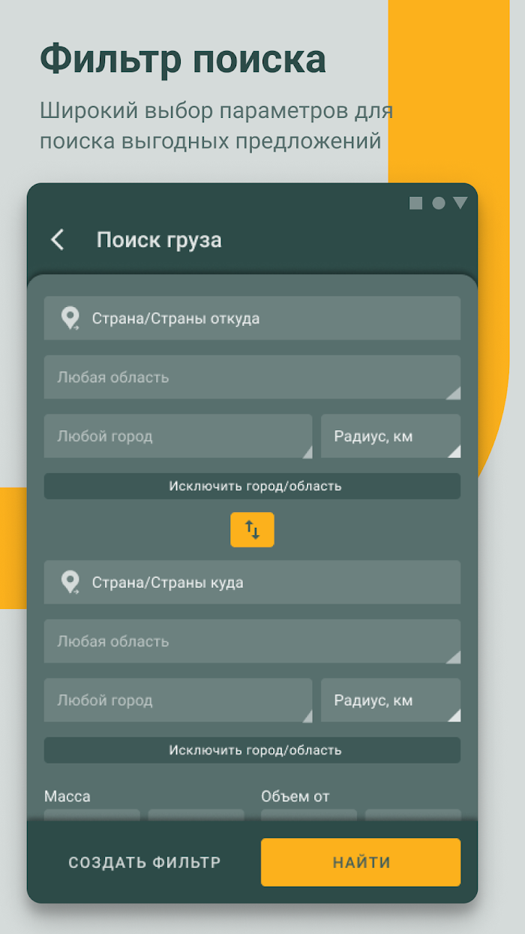Go back using the arrow beside Поиск груза
Image resolution: width=525 pixels, height=934 pixels.
click(58, 240)
